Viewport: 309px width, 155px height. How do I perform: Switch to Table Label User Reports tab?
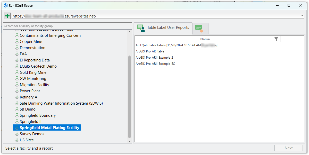tap(163, 28)
